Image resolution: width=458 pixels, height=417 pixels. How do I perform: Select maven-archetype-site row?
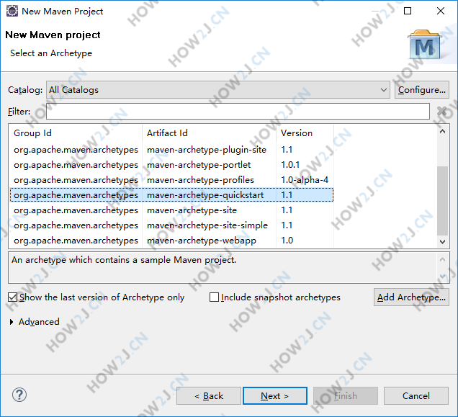[x=171, y=210]
